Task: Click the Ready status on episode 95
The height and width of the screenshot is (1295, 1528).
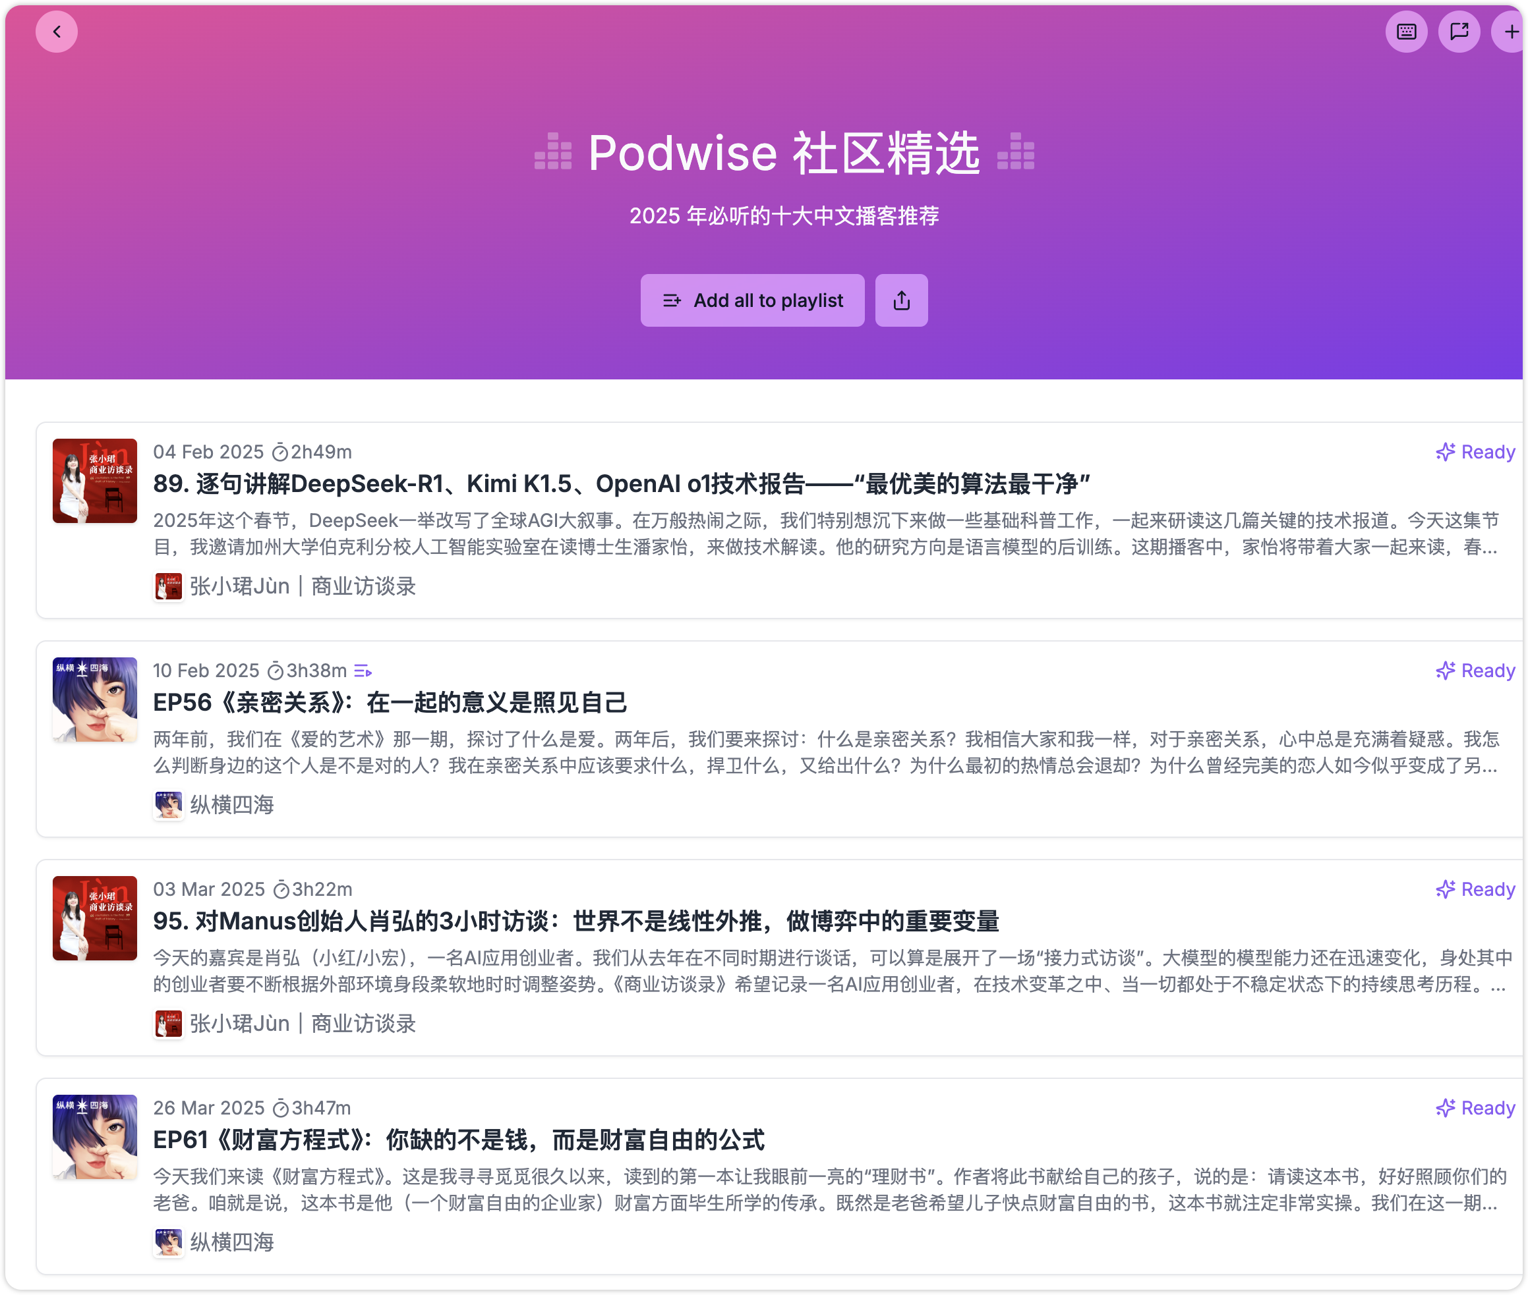Action: tap(1487, 889)
